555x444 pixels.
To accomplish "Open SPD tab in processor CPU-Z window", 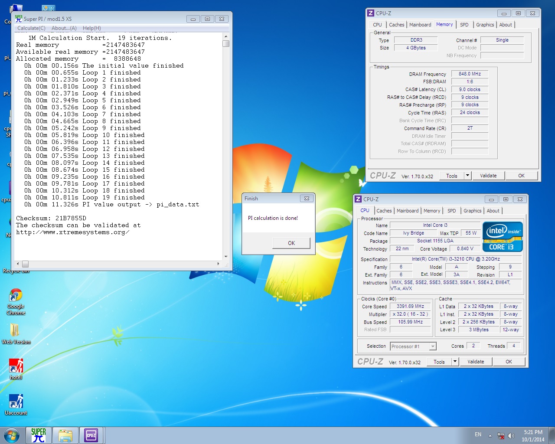I will (x=451, y=211).
